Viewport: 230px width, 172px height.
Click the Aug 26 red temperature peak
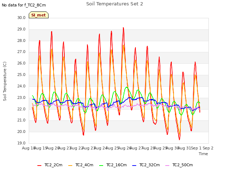123,28
